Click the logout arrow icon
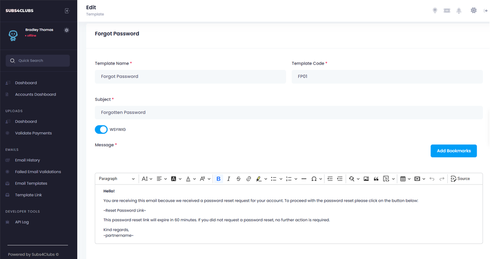This screenshot has height=259, width=491. pyautogui.click(x=486, y=11)
